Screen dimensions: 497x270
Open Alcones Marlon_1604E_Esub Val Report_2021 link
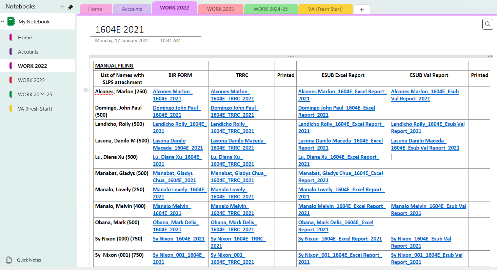(x=425, y=95)
